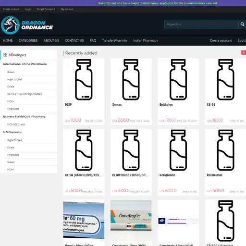The width and height of the screenshot is (246, 246).
Task: Open the Epithalon product title
Action: tap(166, 105)
